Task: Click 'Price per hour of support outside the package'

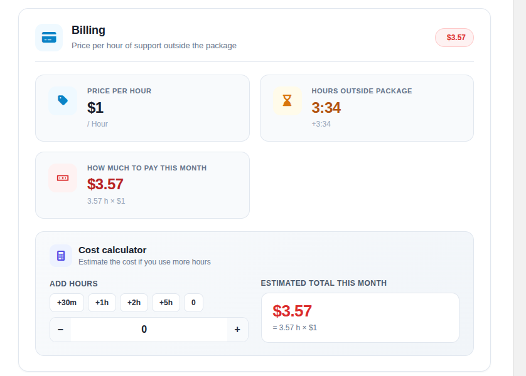Action: [x=154, y=46]
